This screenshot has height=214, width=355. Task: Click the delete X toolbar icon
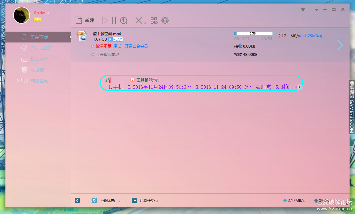139,21
